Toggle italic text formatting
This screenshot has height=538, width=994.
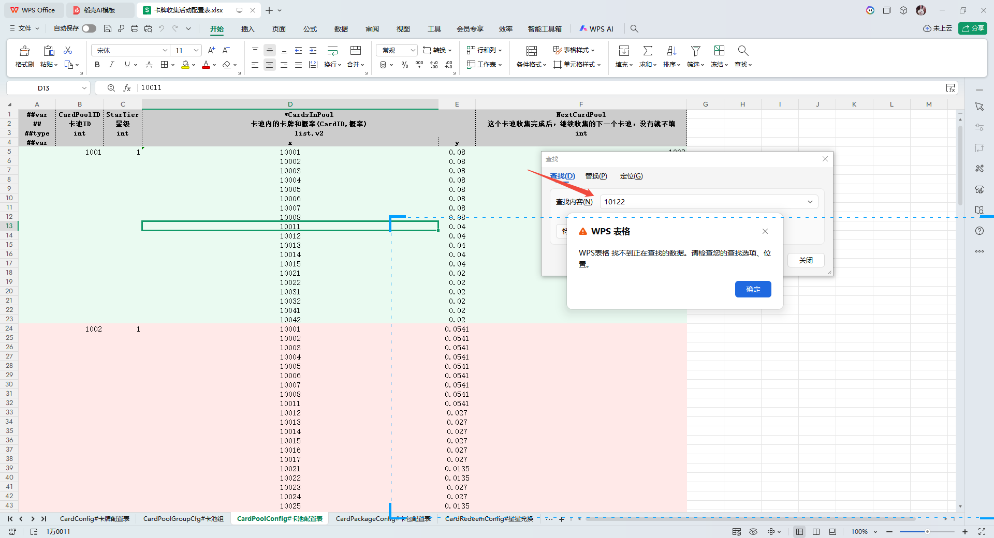tap(111, 65)
